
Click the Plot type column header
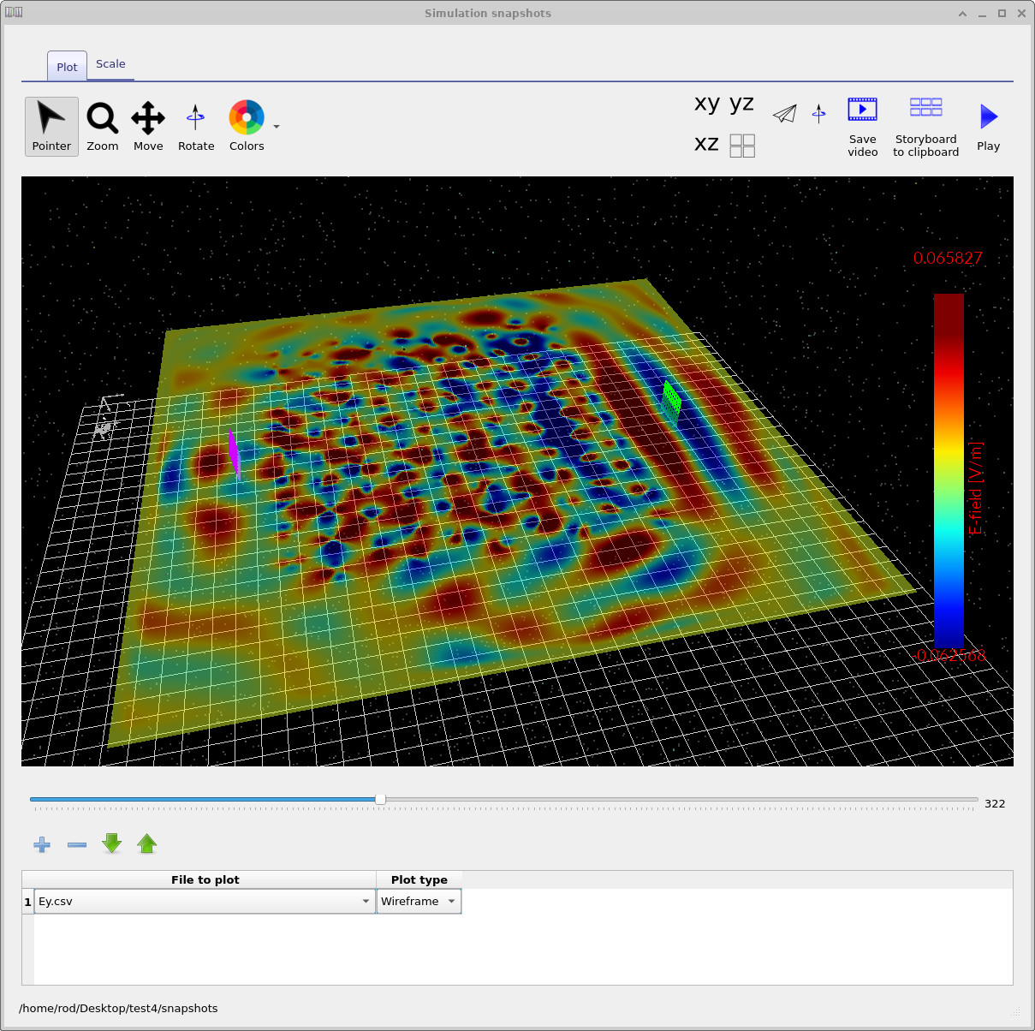[x=419, y=879]
